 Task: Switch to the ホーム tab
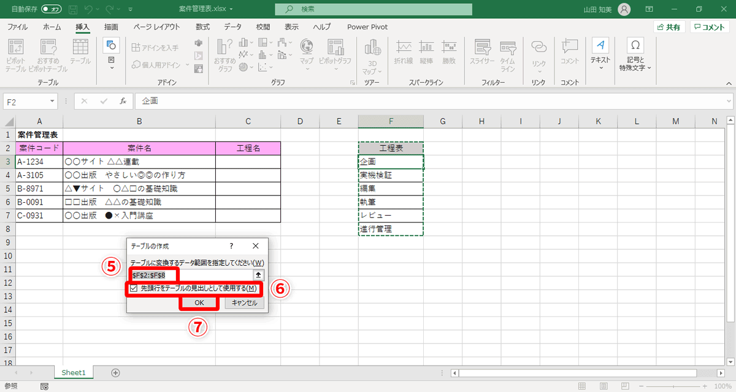(x=52, y=27)
